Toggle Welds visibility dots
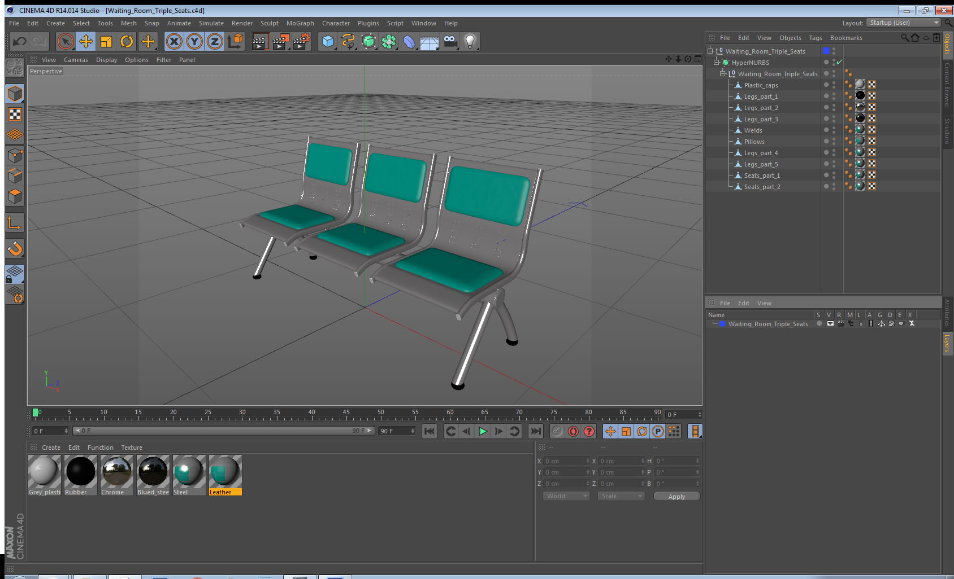 point(834,130)
